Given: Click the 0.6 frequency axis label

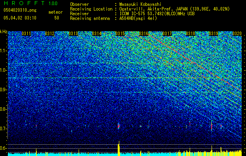Looking at the screenshot, I should [3, 148].
